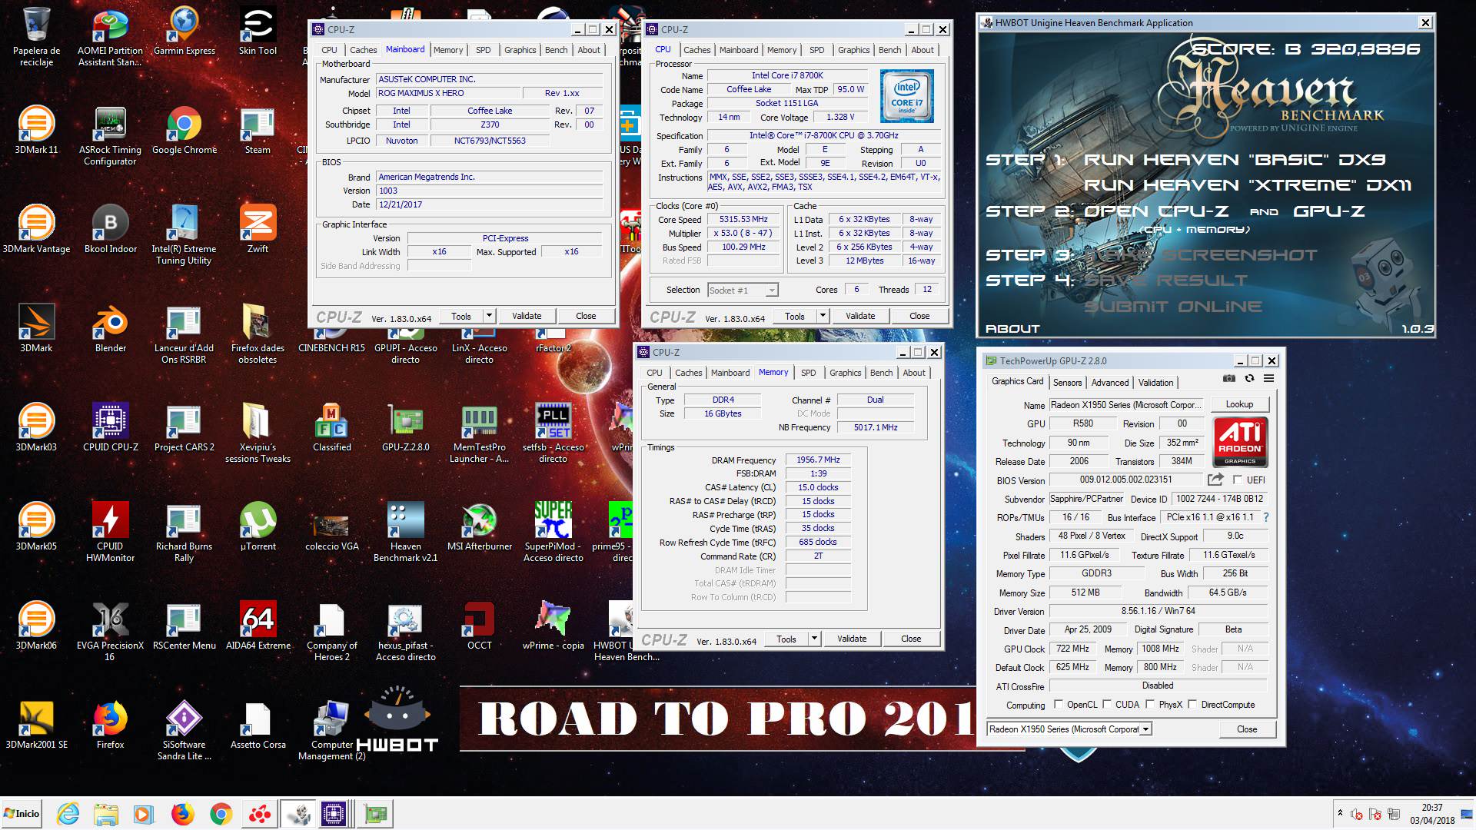Viewport: 1476px width, 830px height.
Task: Click the Close button in GPU-Z
Action: [1247, 729]
